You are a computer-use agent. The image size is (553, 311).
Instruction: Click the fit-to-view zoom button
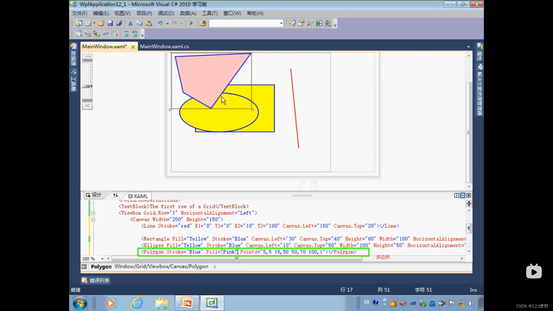(87, 106)
